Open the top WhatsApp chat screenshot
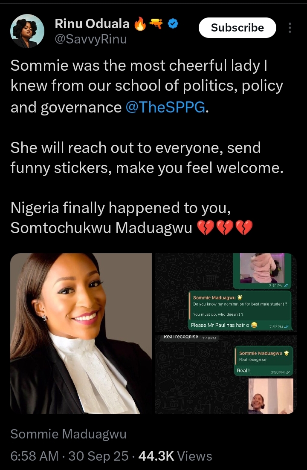307x470 pixels. tap(226, 292)
